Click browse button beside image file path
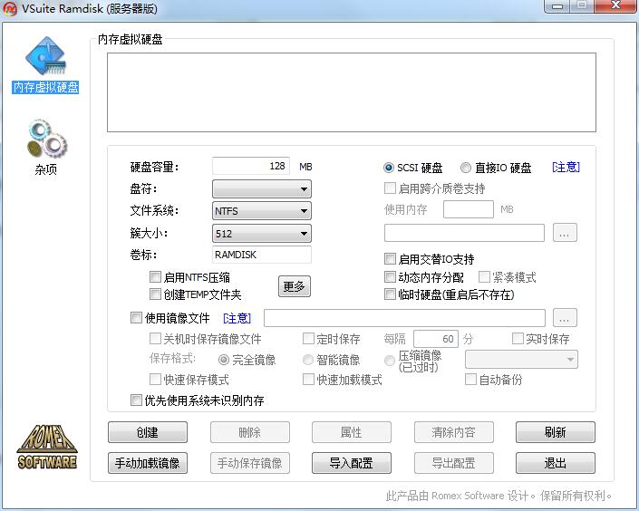 pyautogui.click(x=566, y=318)
